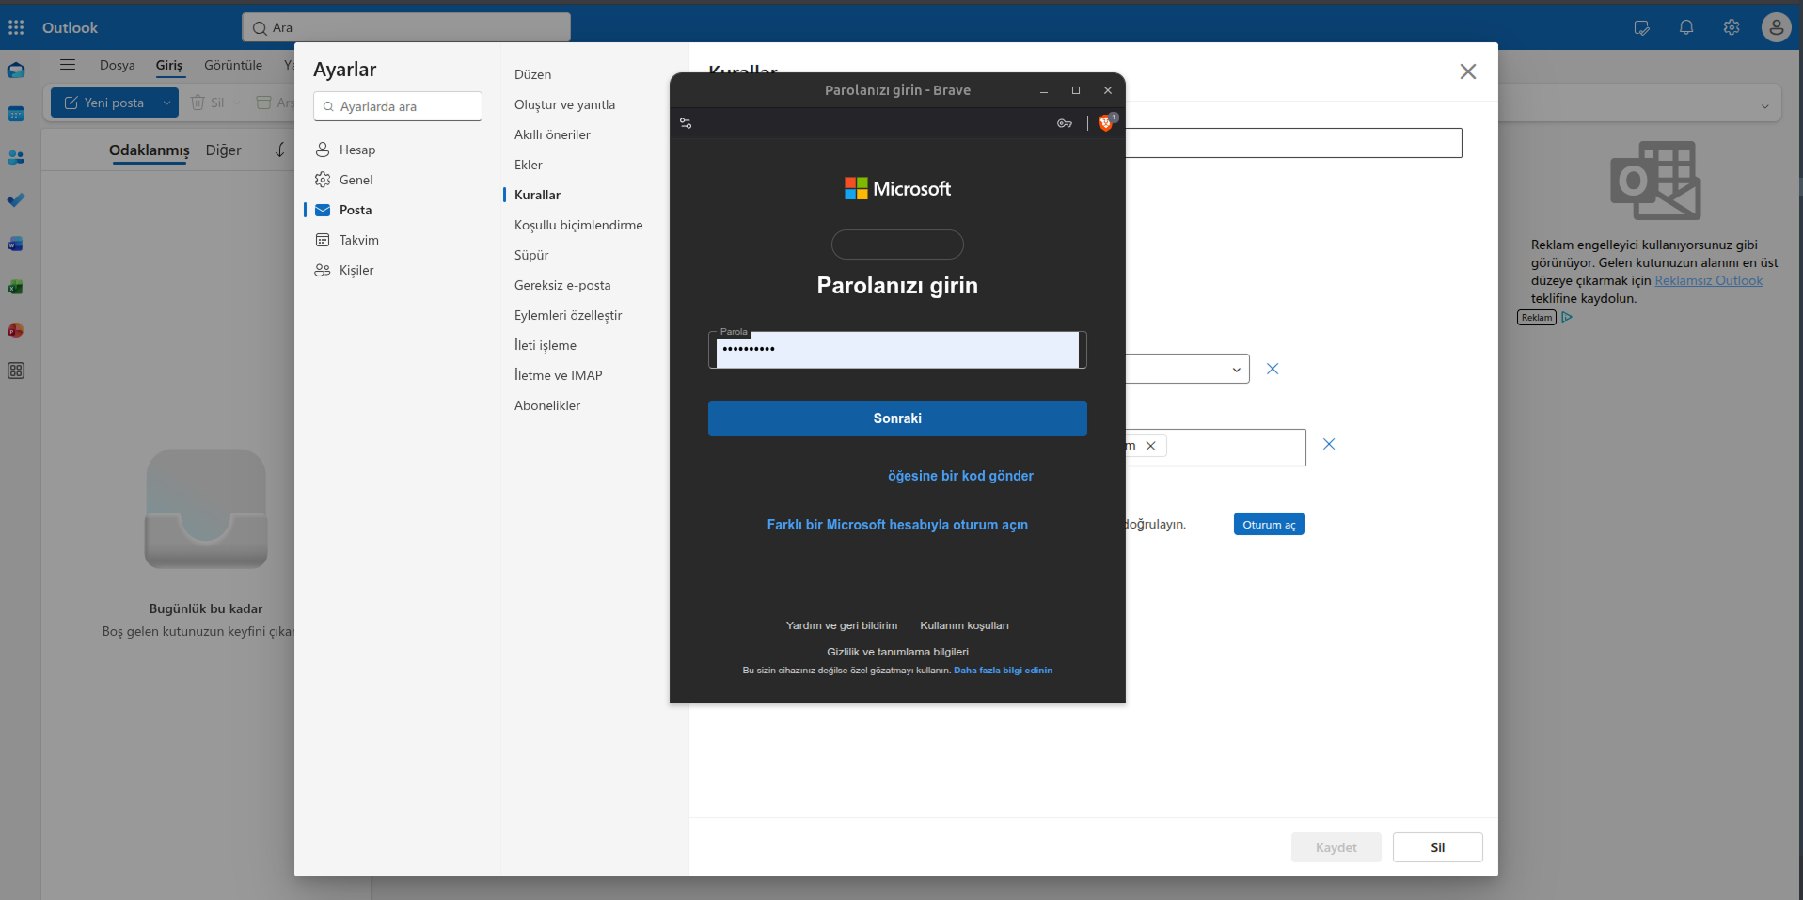Click the account profile avatar

coord(1776,27)
